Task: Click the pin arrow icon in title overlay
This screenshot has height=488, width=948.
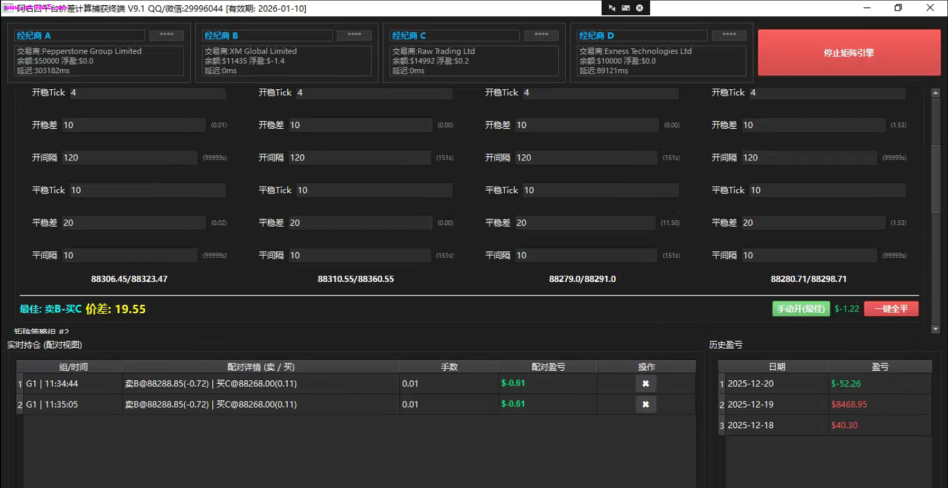Action: [612, 8]
